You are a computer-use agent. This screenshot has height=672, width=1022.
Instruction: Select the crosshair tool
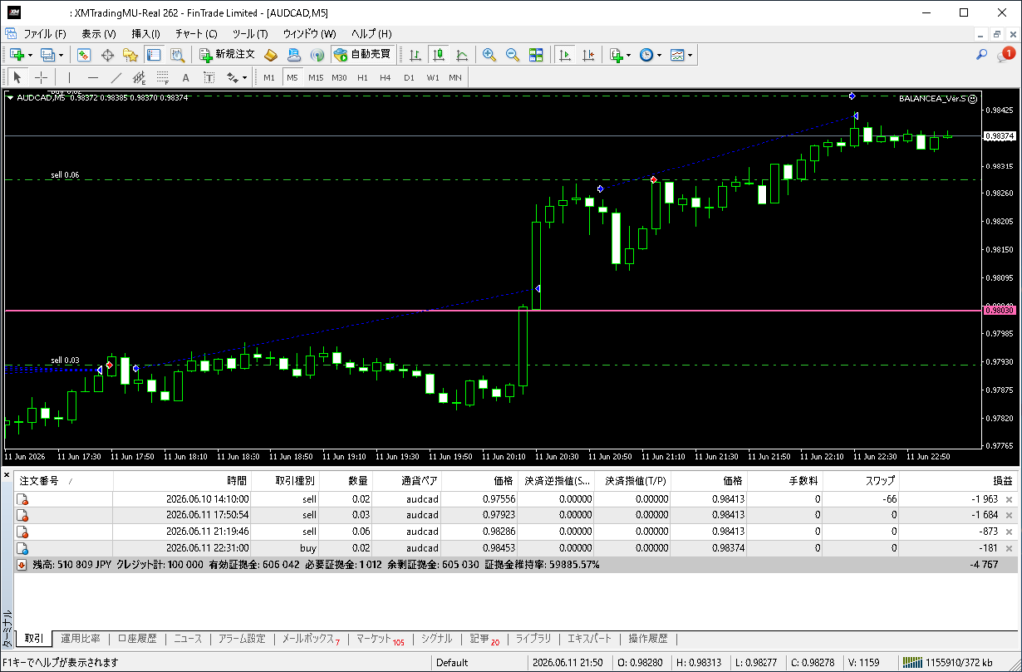(x=41, y=78)
